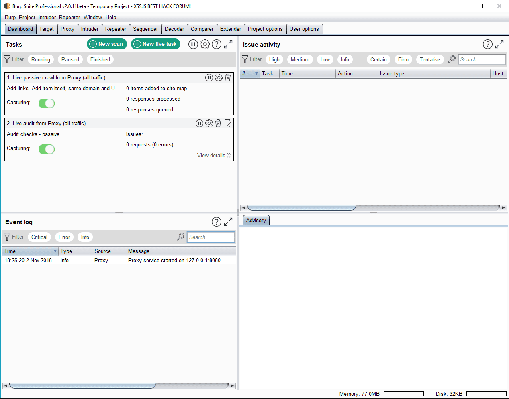Click the Issue activity horizontal scrollbar thumb

(301, 207)
